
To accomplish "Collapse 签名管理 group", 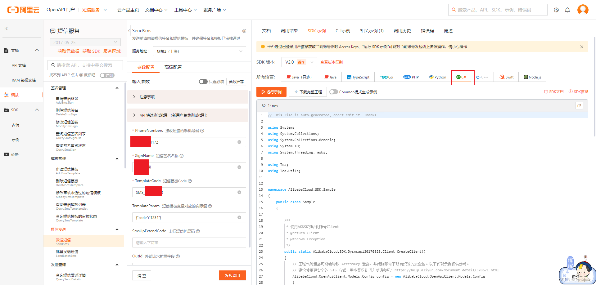I will pyautogui.click(x=117, y=88).
